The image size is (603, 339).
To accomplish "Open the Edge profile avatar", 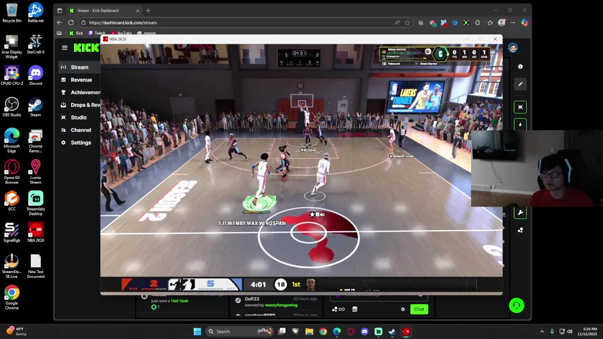I will pos(502,23).
